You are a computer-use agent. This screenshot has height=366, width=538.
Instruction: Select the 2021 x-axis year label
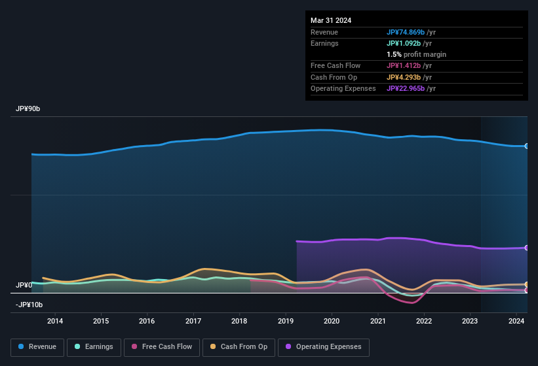[x=377, y=321]
